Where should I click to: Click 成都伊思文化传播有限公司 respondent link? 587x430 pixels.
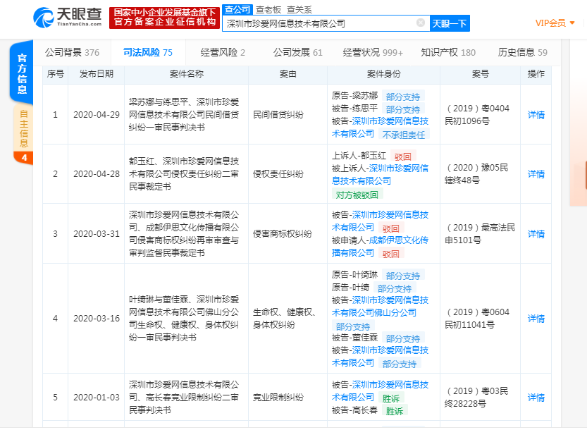(380, 247)
